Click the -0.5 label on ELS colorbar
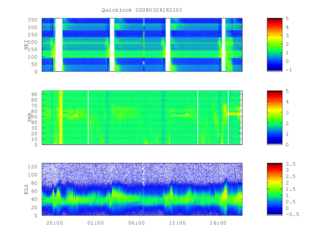323x242 pixels. click(292, 214)
